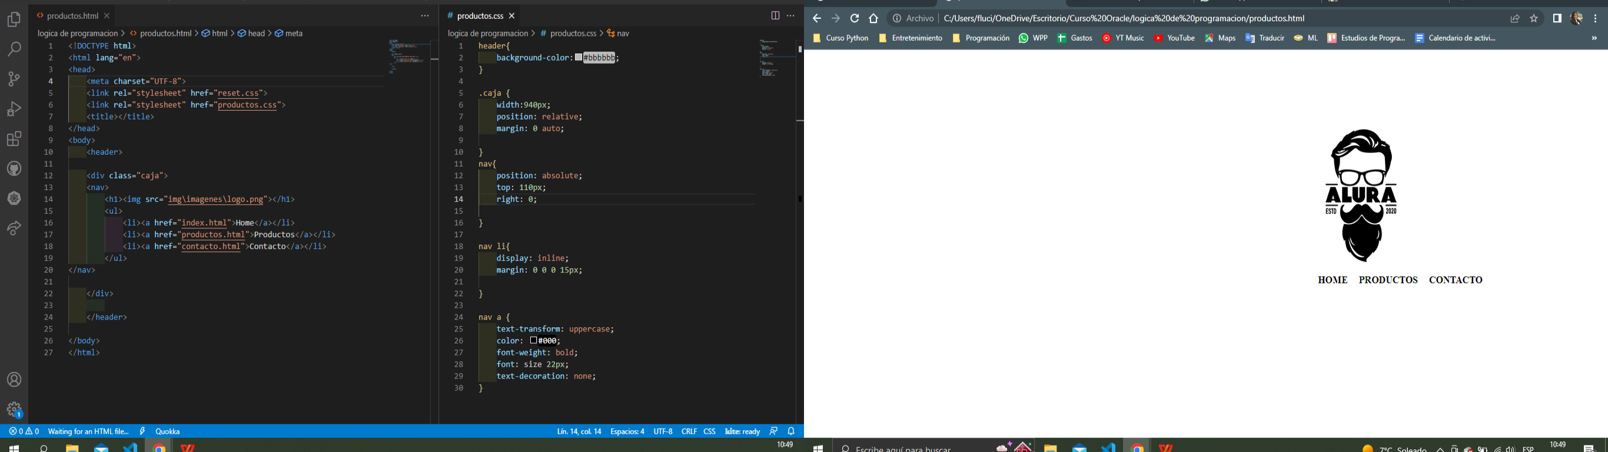Open the WPP bookmark
The width and height of the screenshot is (1608, 452).
[1033, 38]
